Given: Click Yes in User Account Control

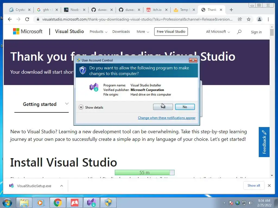Looking at the screenshot, I should (x=163, y=107).
